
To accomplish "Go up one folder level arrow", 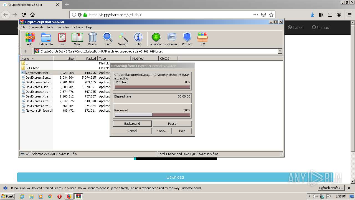I will pyautogui.click(x=26, y=51).
